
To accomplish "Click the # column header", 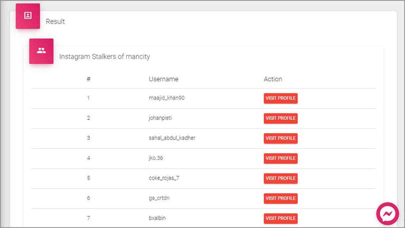I will point(89,79).
